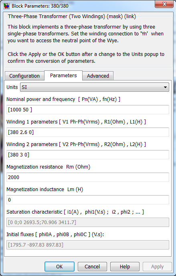Click the grayed Initial fluxes field

point(88,245)
